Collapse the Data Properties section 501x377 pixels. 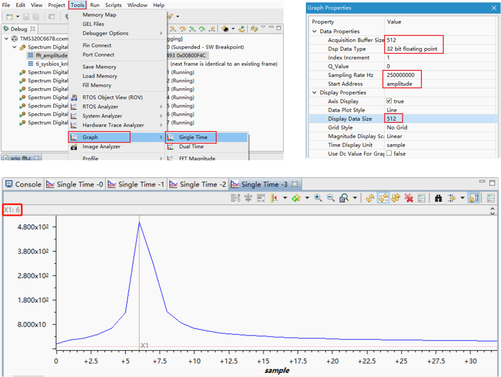click(x=315, y=31)
